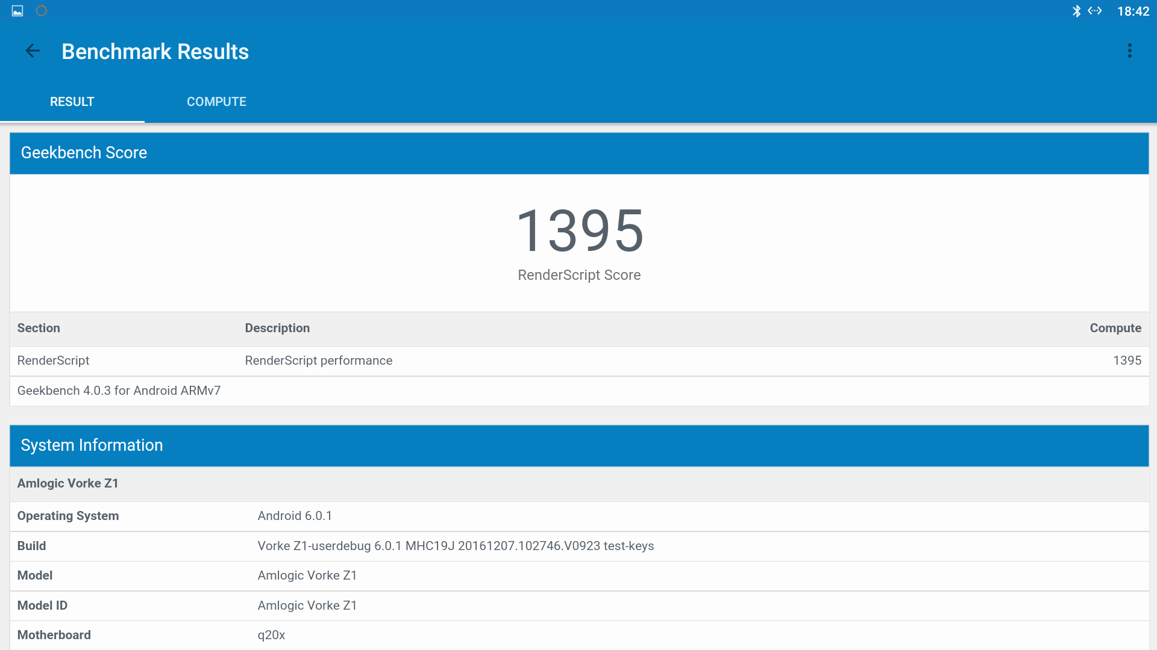
Task: Tap the Benchmark Results title
Action: [x=155, y=52]
